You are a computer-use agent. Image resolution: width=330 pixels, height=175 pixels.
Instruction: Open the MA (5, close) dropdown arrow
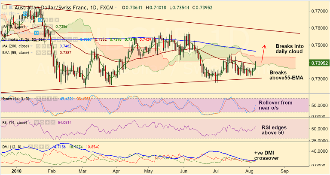point(27,27)
